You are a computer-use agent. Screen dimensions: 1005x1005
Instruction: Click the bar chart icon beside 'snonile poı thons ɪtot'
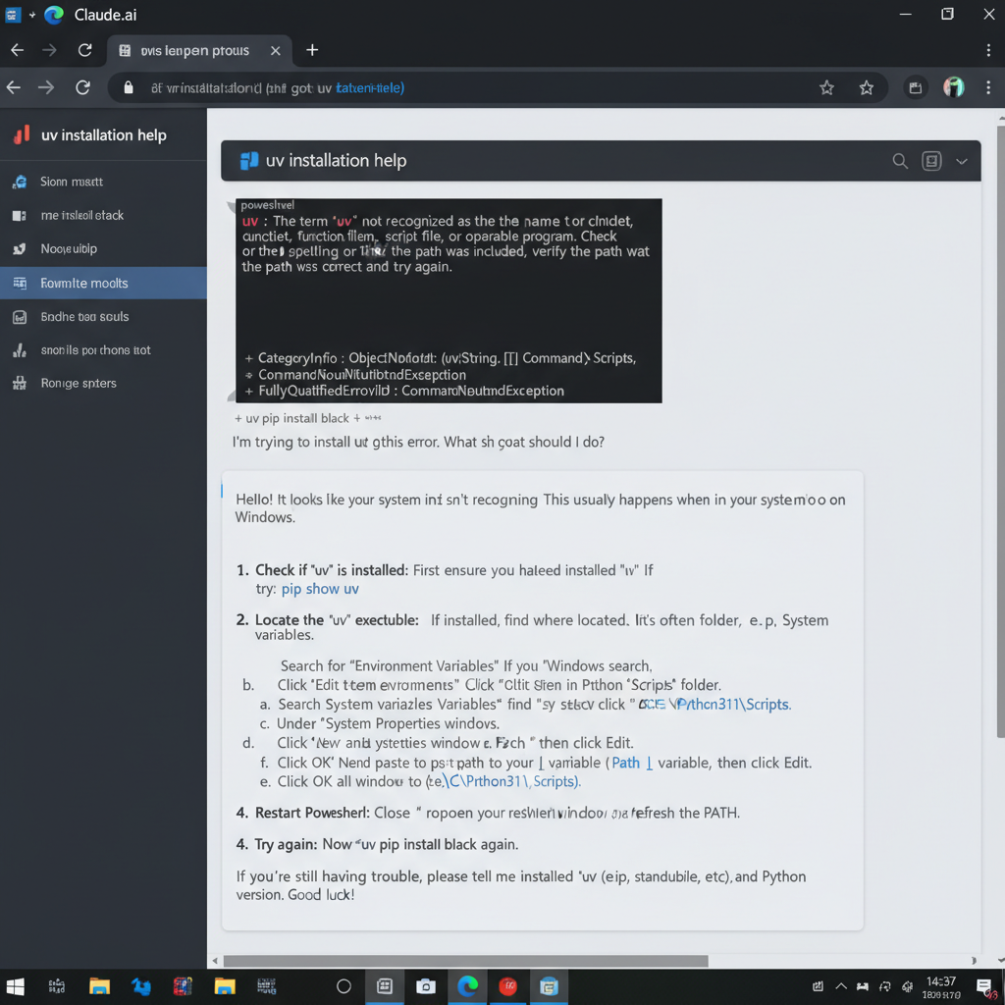coord(20,350)
